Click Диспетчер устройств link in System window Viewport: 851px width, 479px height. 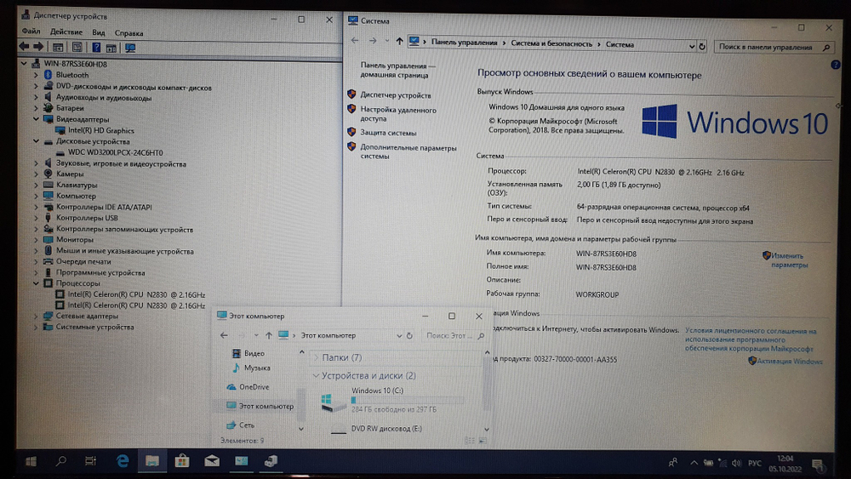coord(396,95)
